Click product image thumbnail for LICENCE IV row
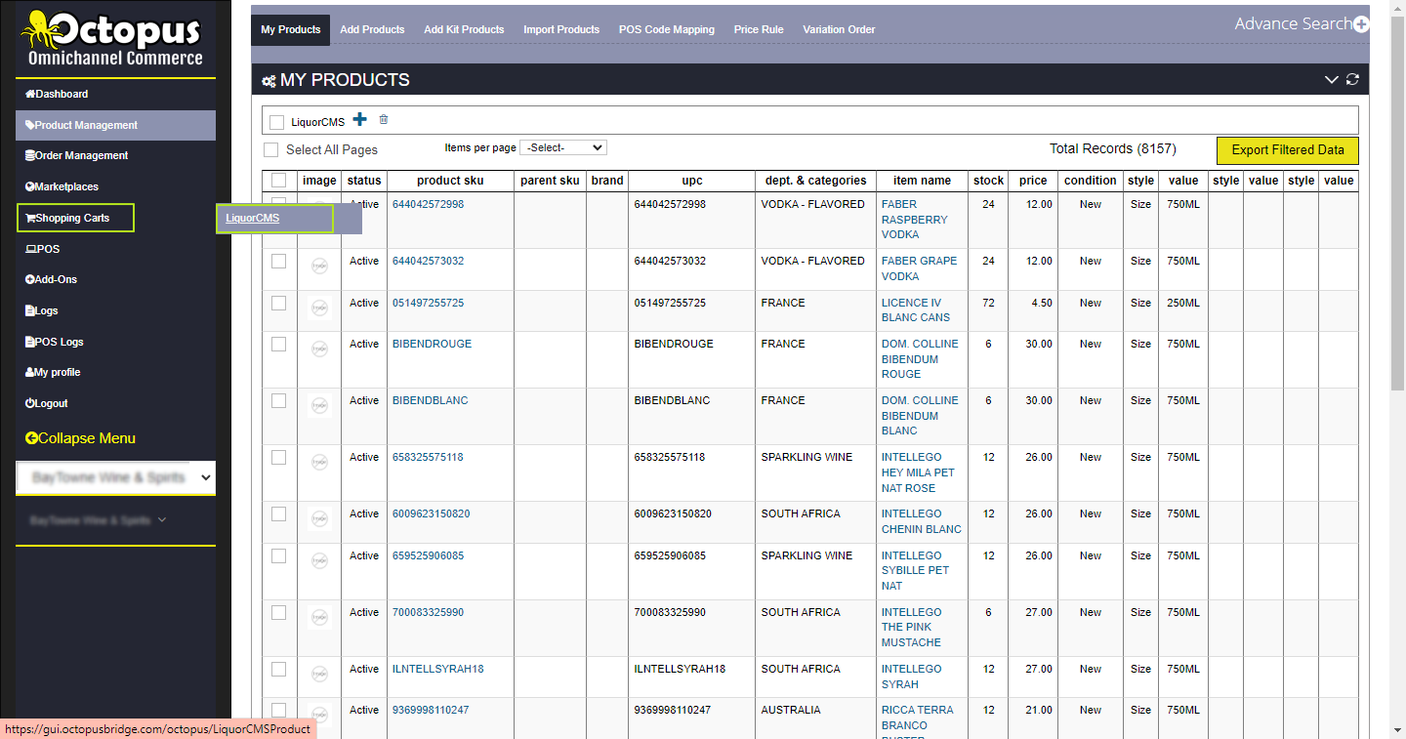1406x739 pixels. coord(319,308)
